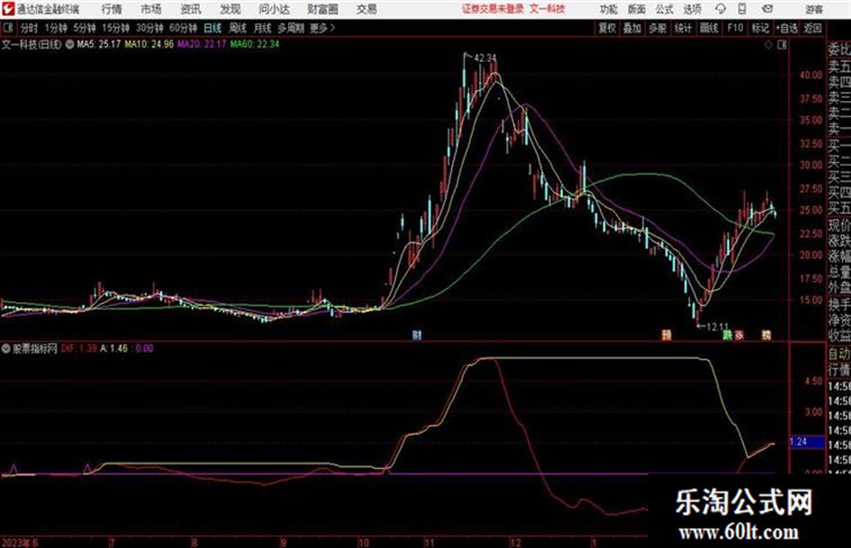Viewport: 851px width, 548px height.
Task: Click the green 跌 marker below the chart
Action: coord(728,335)
